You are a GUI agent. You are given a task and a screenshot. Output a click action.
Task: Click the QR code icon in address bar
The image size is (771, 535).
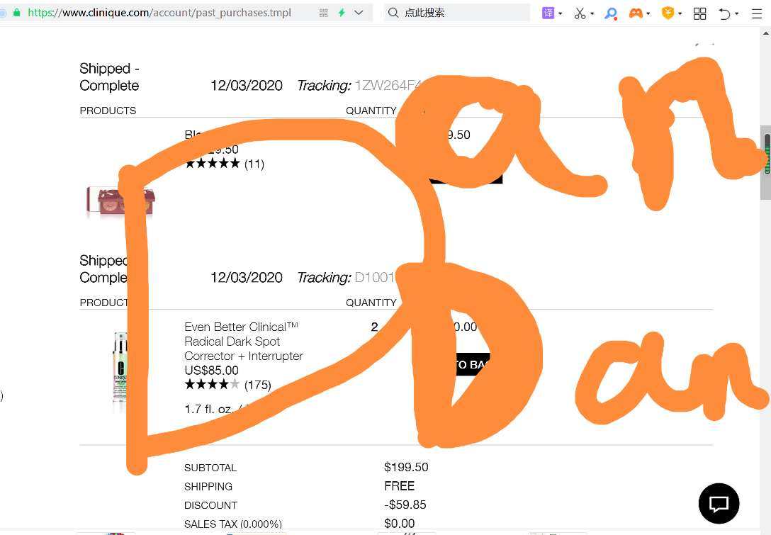[324, 13]
